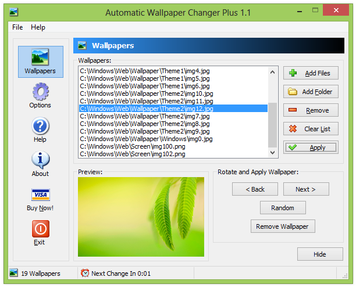The image size is (356, 288).
Task: Select highlighted Theme2\img12.jpg entry
Action: [173, 109]
